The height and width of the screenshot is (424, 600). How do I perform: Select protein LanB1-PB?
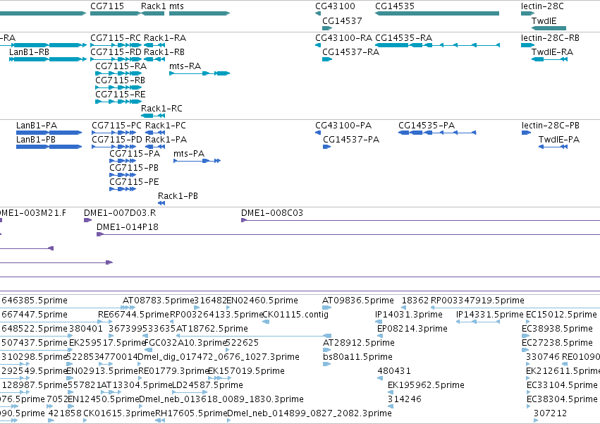(x=35, y=140)
